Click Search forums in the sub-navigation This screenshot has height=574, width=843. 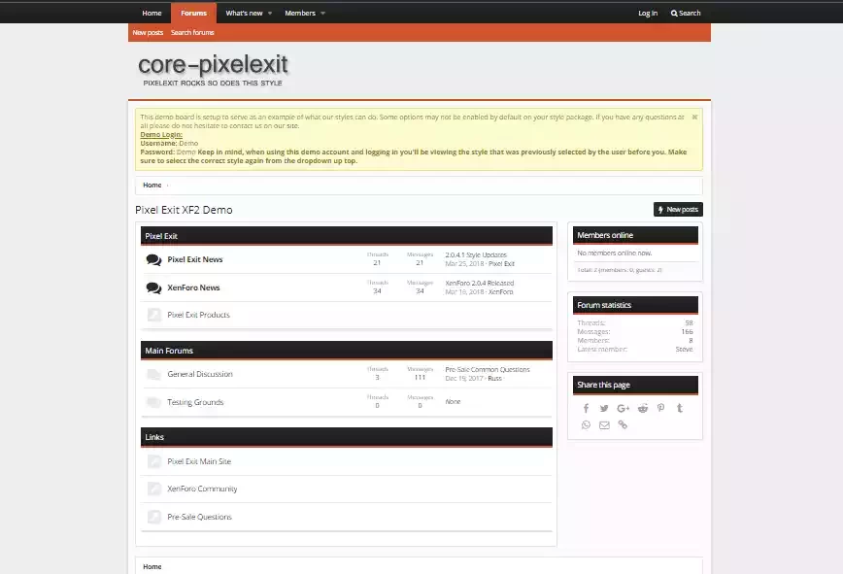click(x=192, y=33)
